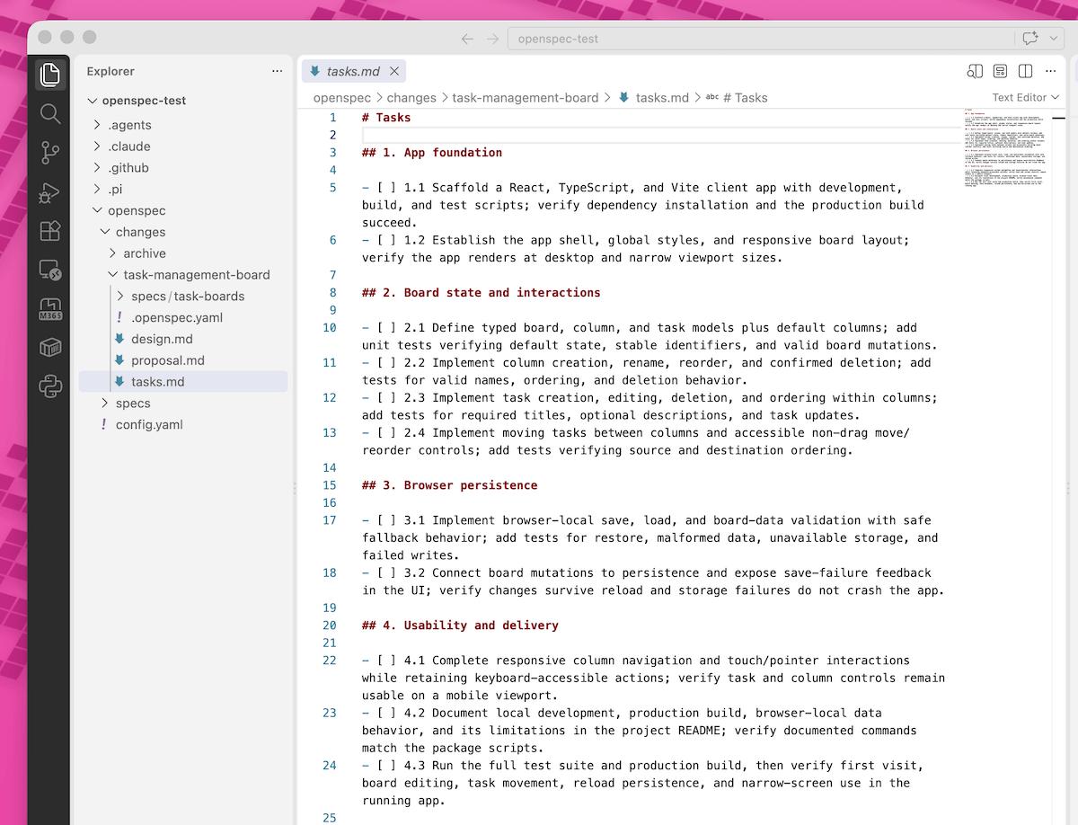Place cursor on the empty line 2

point(660,135)
